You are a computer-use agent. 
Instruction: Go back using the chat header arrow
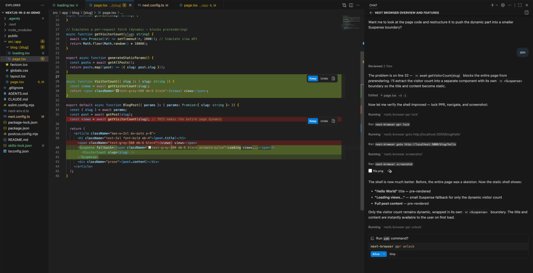371,13
